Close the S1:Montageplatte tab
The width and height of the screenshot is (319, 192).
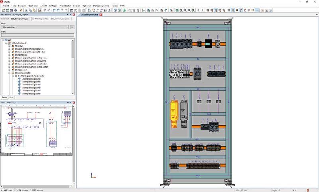click(x=101, y=15)
